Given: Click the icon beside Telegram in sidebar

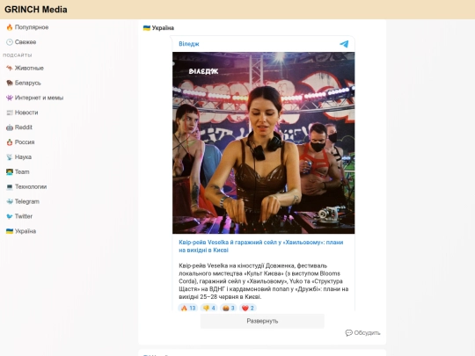Looking at the screenshot, I should point(10,201).
